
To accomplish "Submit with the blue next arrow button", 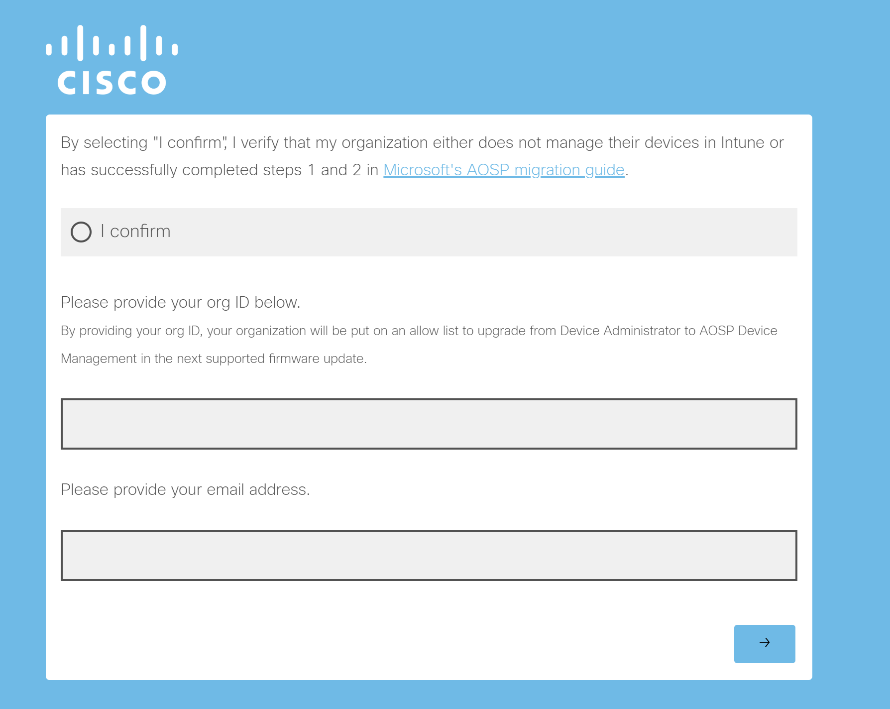I will [x=765, y=644].
